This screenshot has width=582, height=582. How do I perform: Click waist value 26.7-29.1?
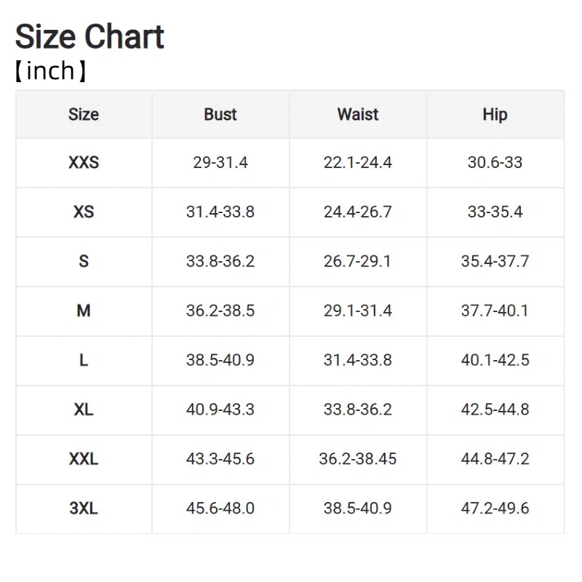[x=358, y=261]
